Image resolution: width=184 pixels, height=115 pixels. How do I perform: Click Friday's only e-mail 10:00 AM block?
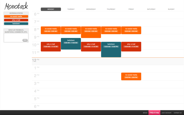pos(131,47)
